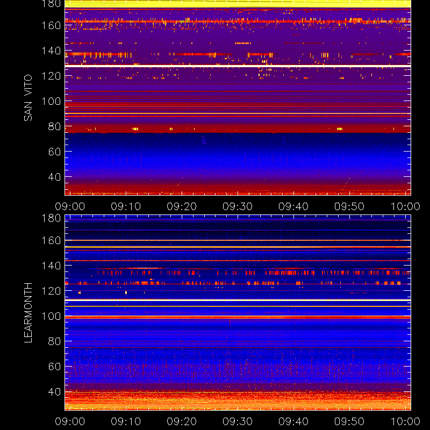Choose 09:00 time label beneath Learmonth plot
This screenshot has height=430, width=430.
pos(70,421)
